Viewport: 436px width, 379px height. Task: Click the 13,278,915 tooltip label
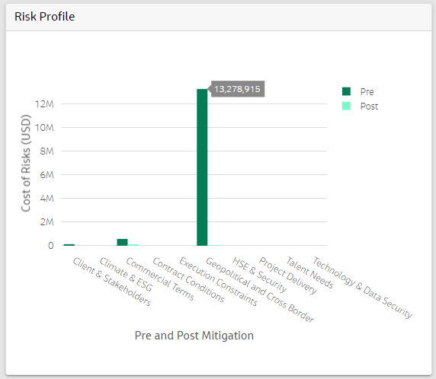pos(237,89)
